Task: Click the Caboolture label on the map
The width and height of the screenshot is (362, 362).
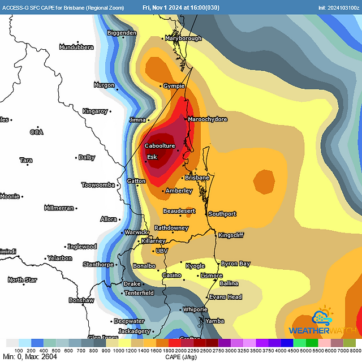Action: pos(160,146)
